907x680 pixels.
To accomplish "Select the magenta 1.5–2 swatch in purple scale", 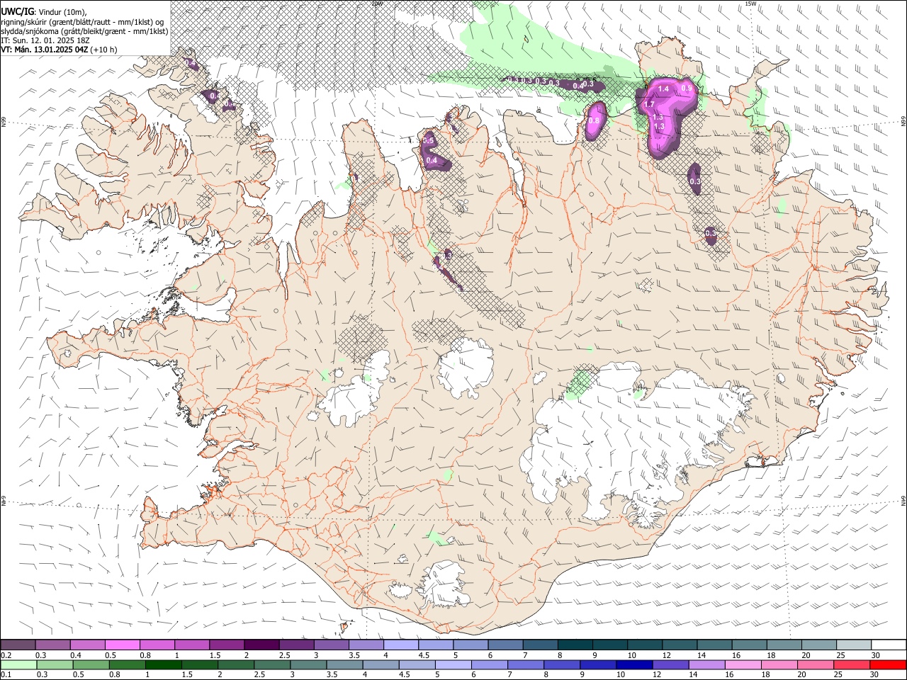I will [x=227, y=645].
